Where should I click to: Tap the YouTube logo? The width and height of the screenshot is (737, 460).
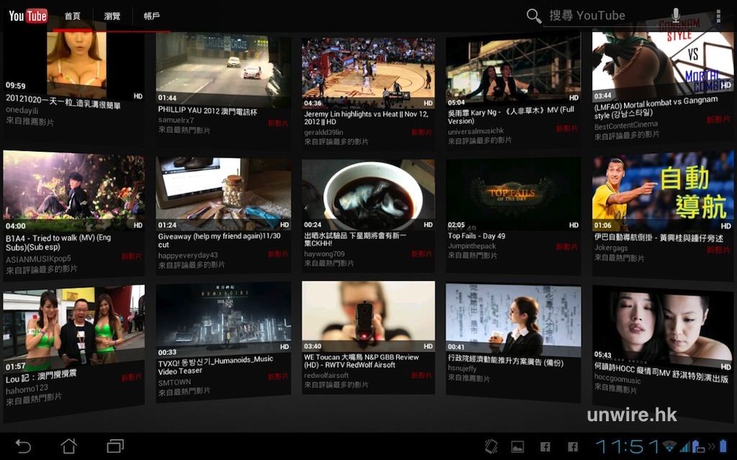[28, 16]
